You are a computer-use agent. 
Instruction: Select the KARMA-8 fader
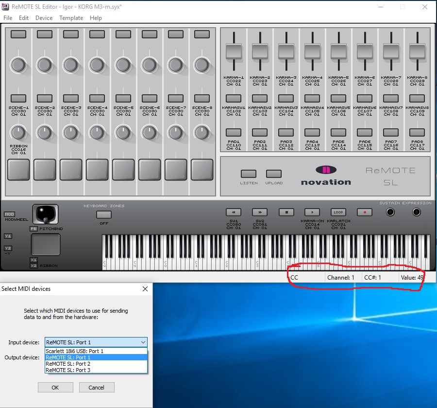point(417,51)
